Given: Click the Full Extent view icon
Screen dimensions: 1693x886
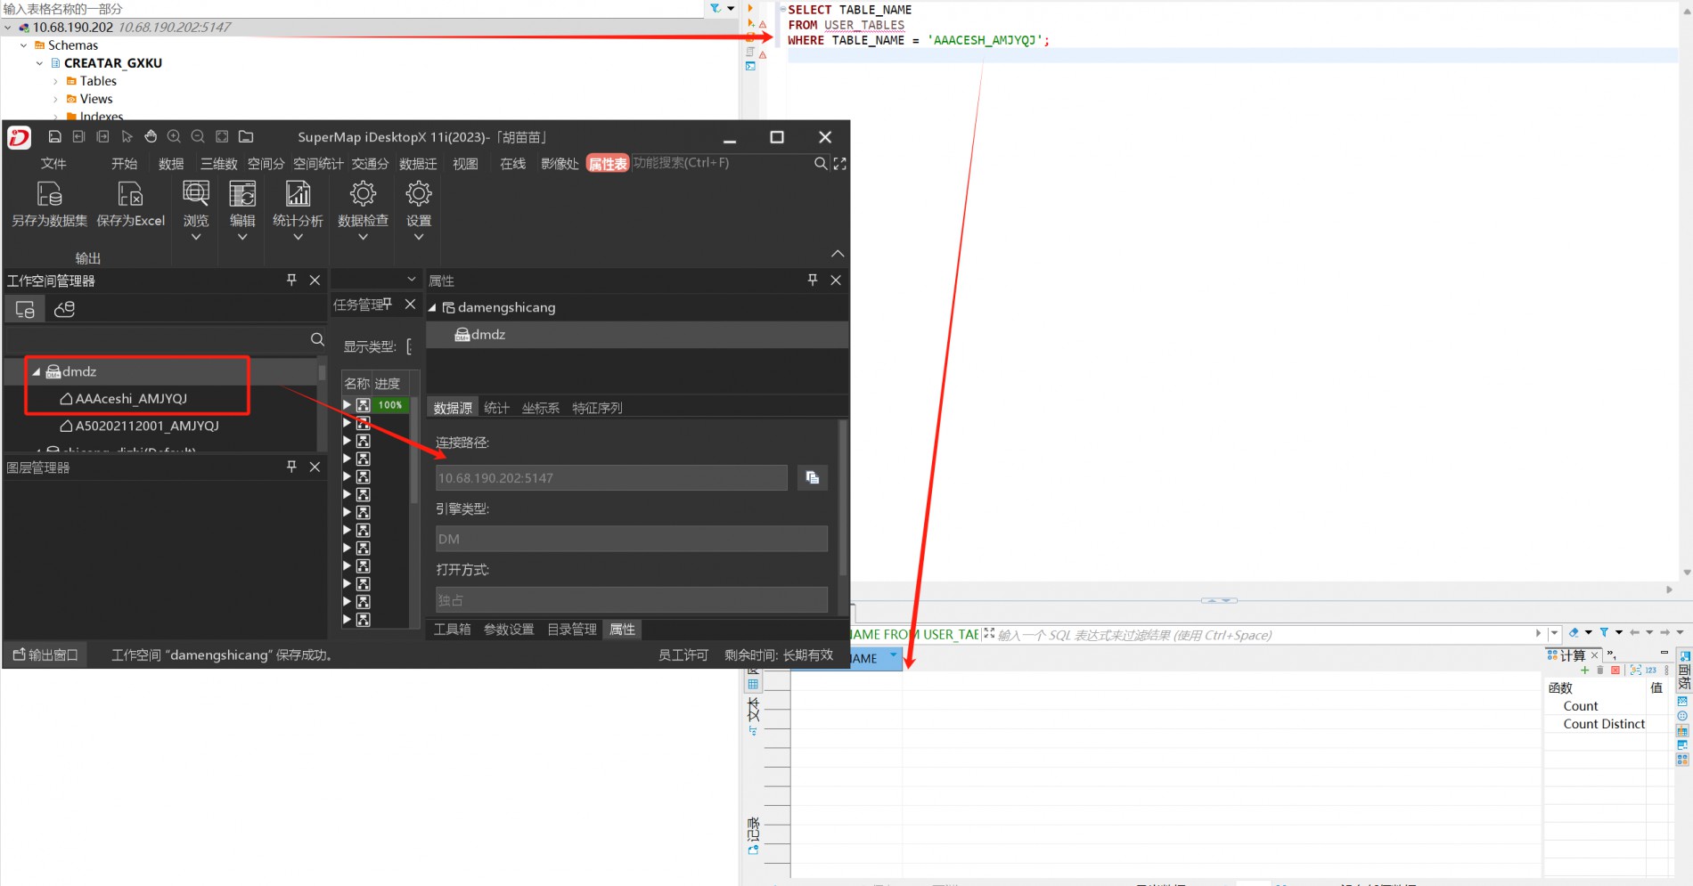Looking at the screenshot, I should (x=222, y=136).
